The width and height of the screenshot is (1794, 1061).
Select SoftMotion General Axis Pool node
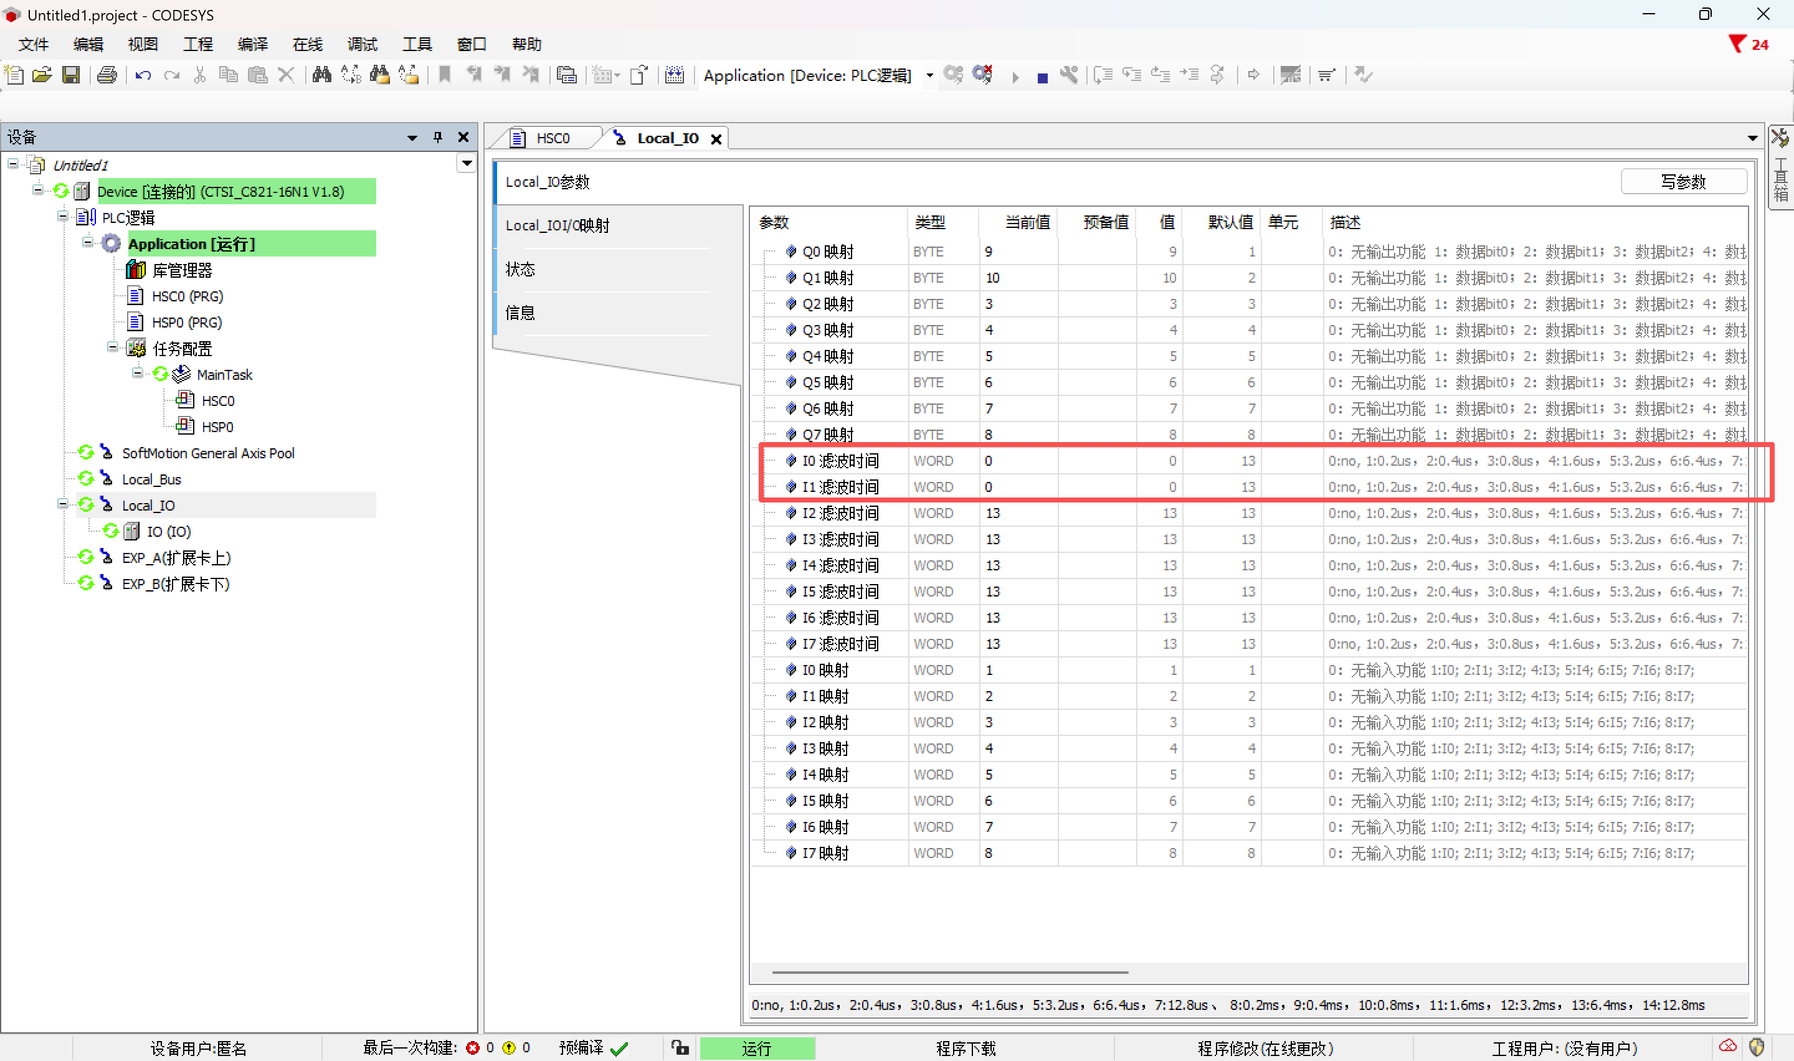tap(207, 453)
